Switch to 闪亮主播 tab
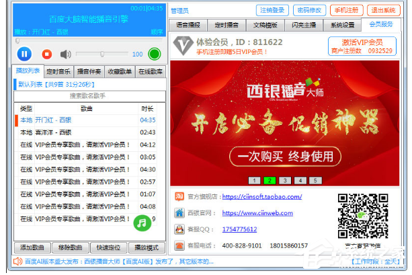This screenshot has width=412, height=275. click(304, 25)
